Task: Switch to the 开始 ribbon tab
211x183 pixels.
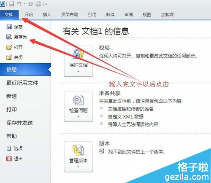Action: tap(29, 14)
